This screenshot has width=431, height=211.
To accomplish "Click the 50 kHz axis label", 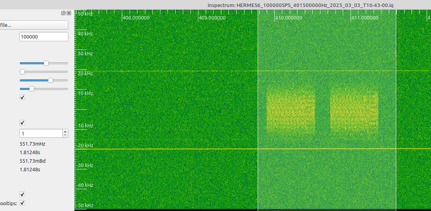I will (x=84, y=14).
